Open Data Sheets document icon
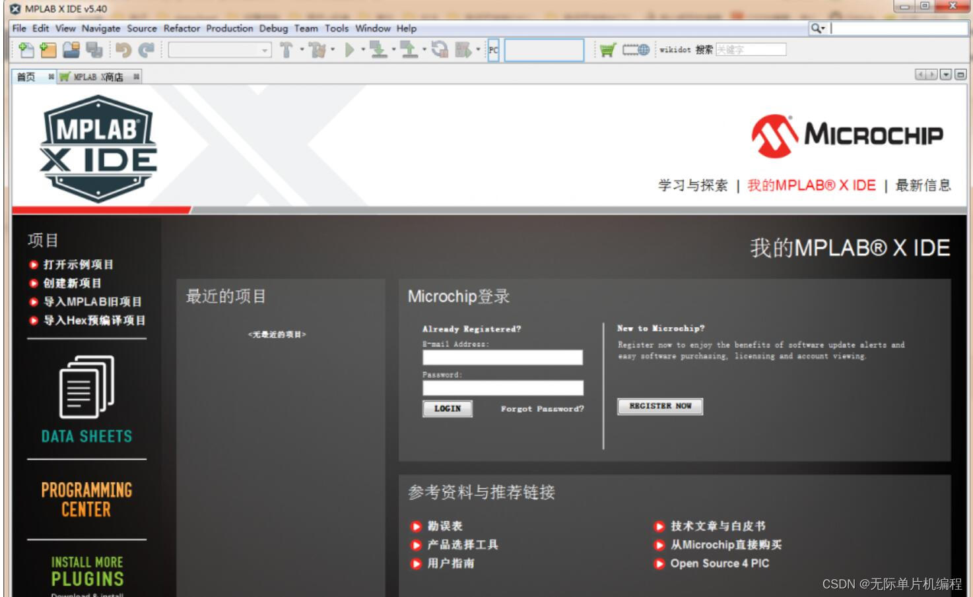The width and height of the screenshot is (973, 597). pos(86,387)
